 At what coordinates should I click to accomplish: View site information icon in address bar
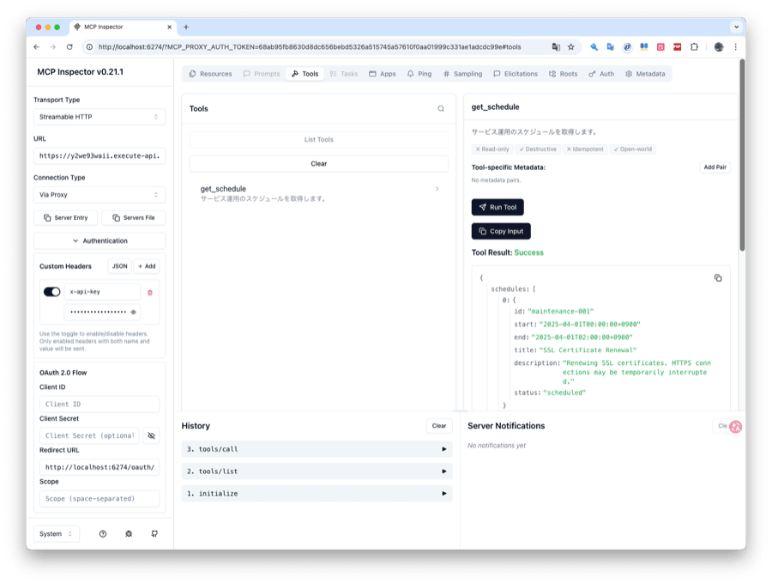pyautogui.click(x=89, y=47)
